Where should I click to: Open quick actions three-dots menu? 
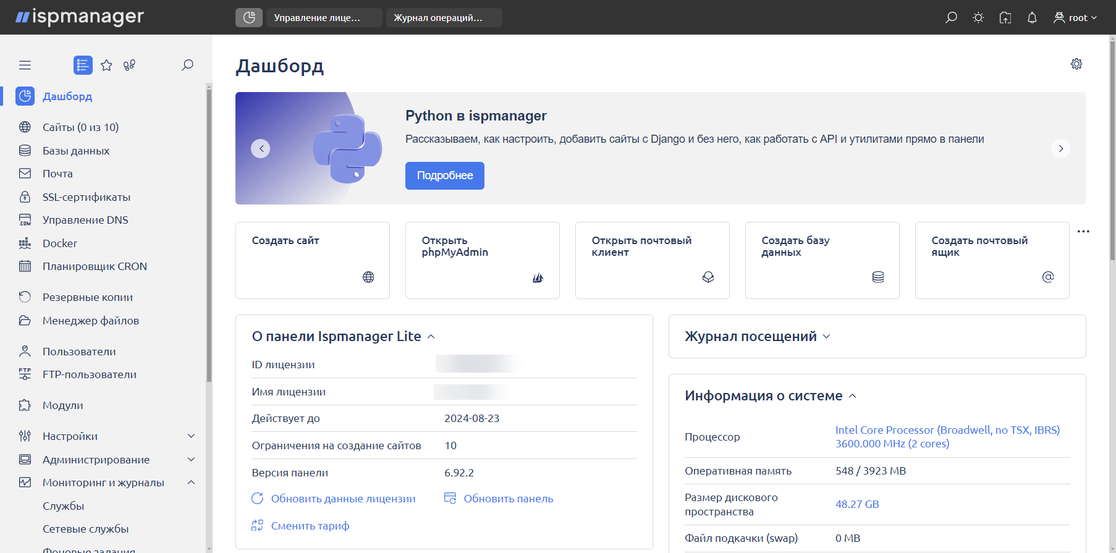pyautogui.click(x=1083, y=231)
